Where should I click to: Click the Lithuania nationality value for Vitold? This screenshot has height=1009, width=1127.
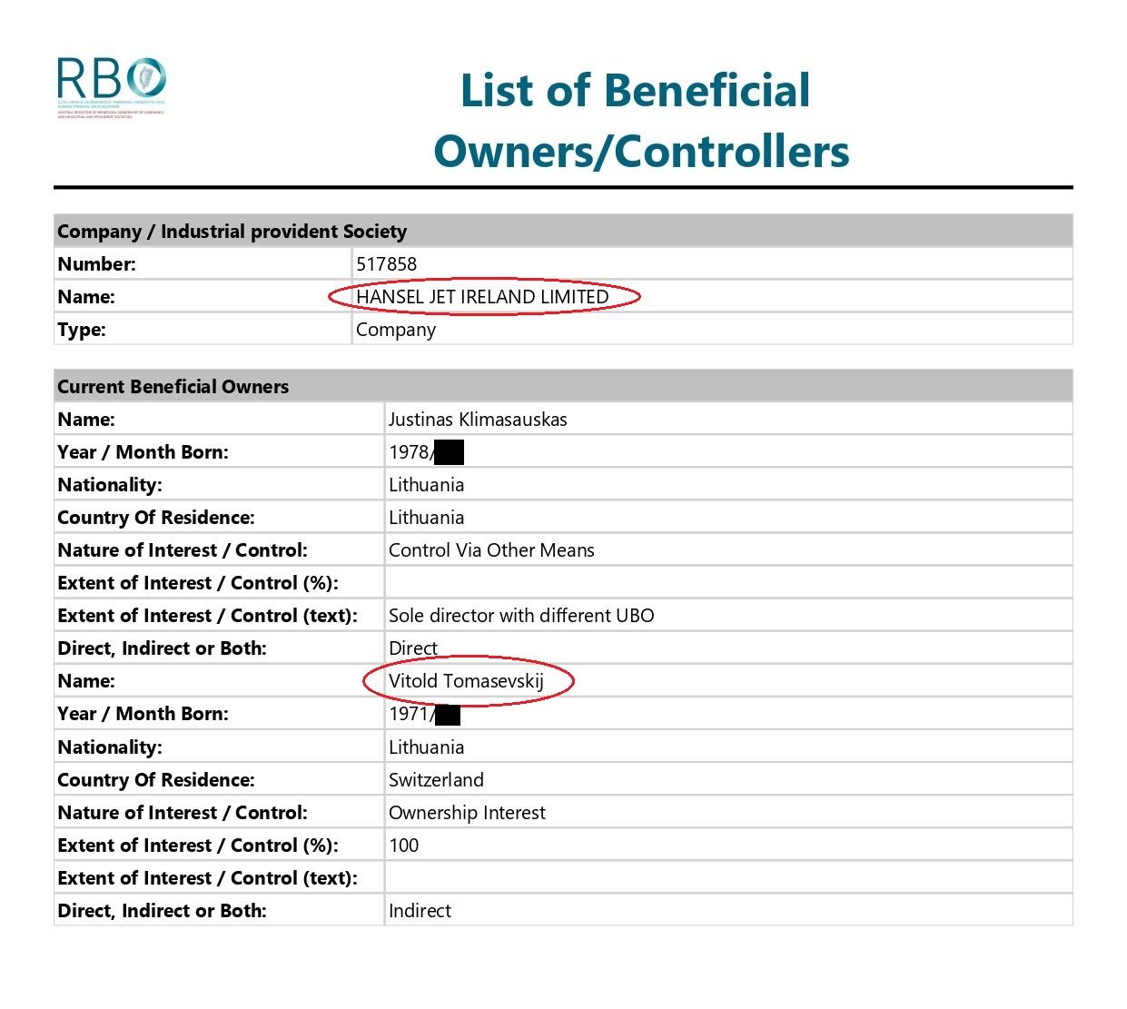pyautogui.click(x=426, y=747)
